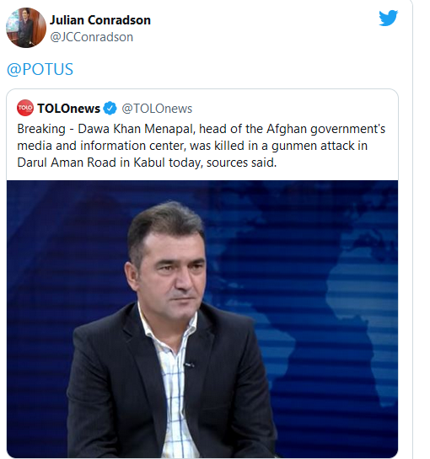Click the 'media and information center' line

coord(101,146)
